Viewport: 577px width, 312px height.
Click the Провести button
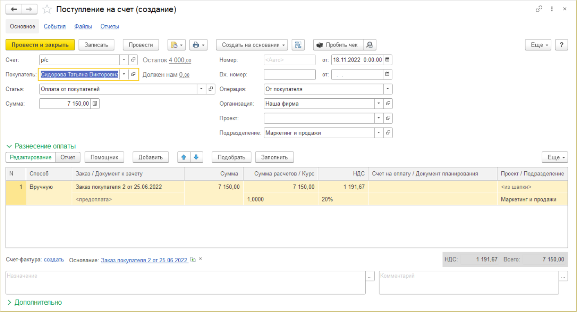click(x=141, y=45)
